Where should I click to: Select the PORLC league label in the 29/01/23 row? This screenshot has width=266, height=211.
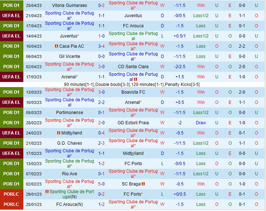[11, 194]
